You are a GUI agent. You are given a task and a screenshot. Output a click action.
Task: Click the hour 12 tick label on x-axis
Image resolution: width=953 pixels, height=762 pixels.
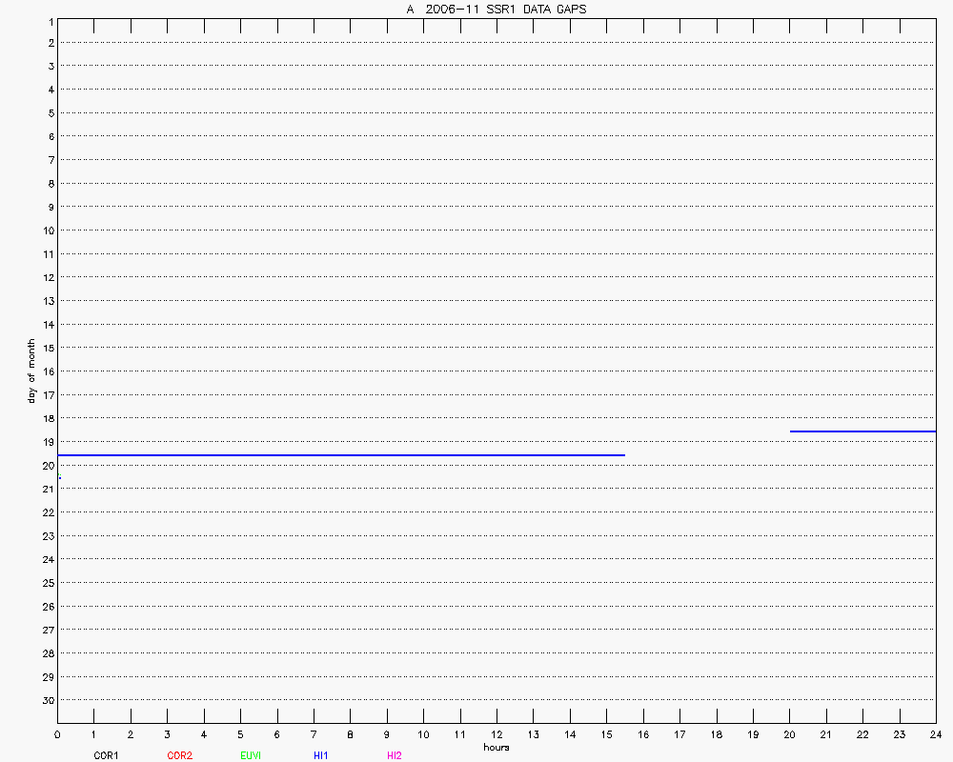pos(497,734)
